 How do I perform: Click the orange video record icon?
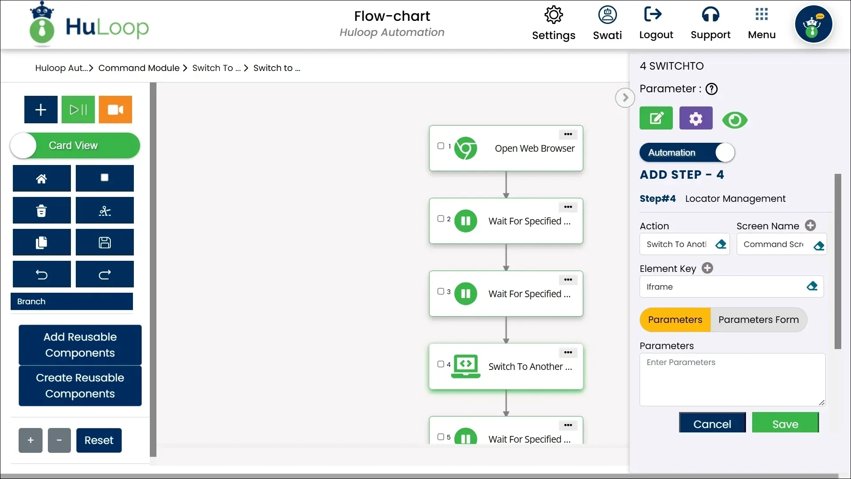115,110
